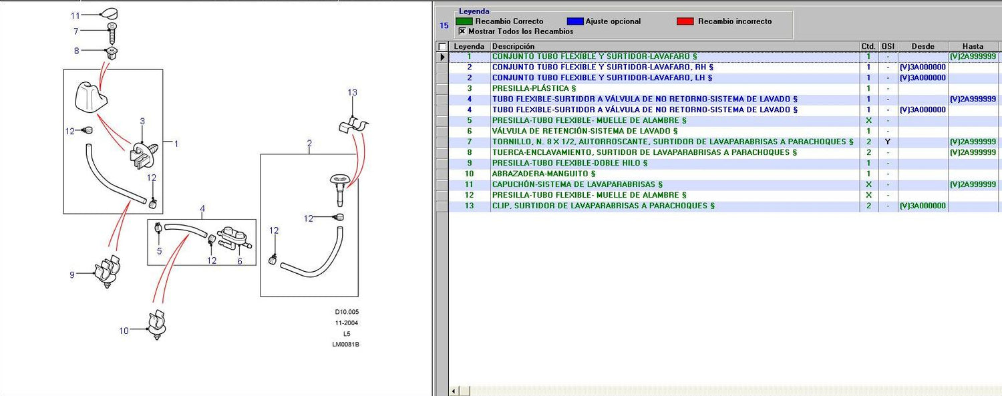
Task: Sort by the Descripción column header
Action: [x=675, y=47]
